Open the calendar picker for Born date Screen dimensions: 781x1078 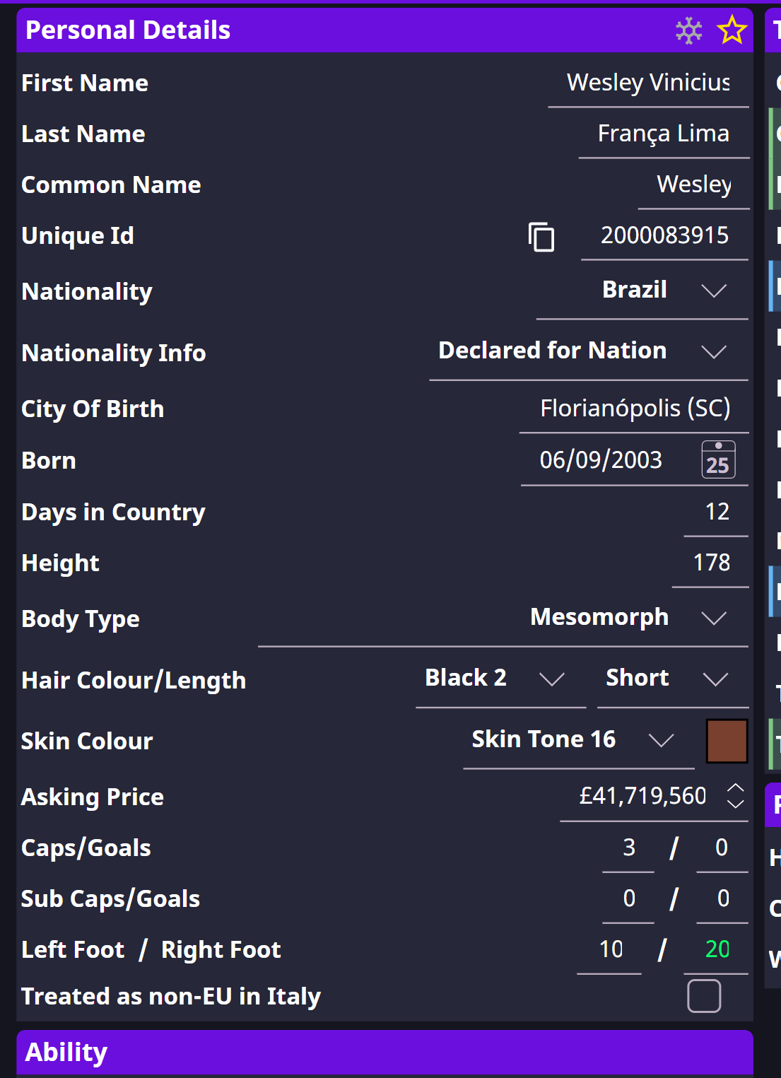pyautogui.click(x=717, y=459)
